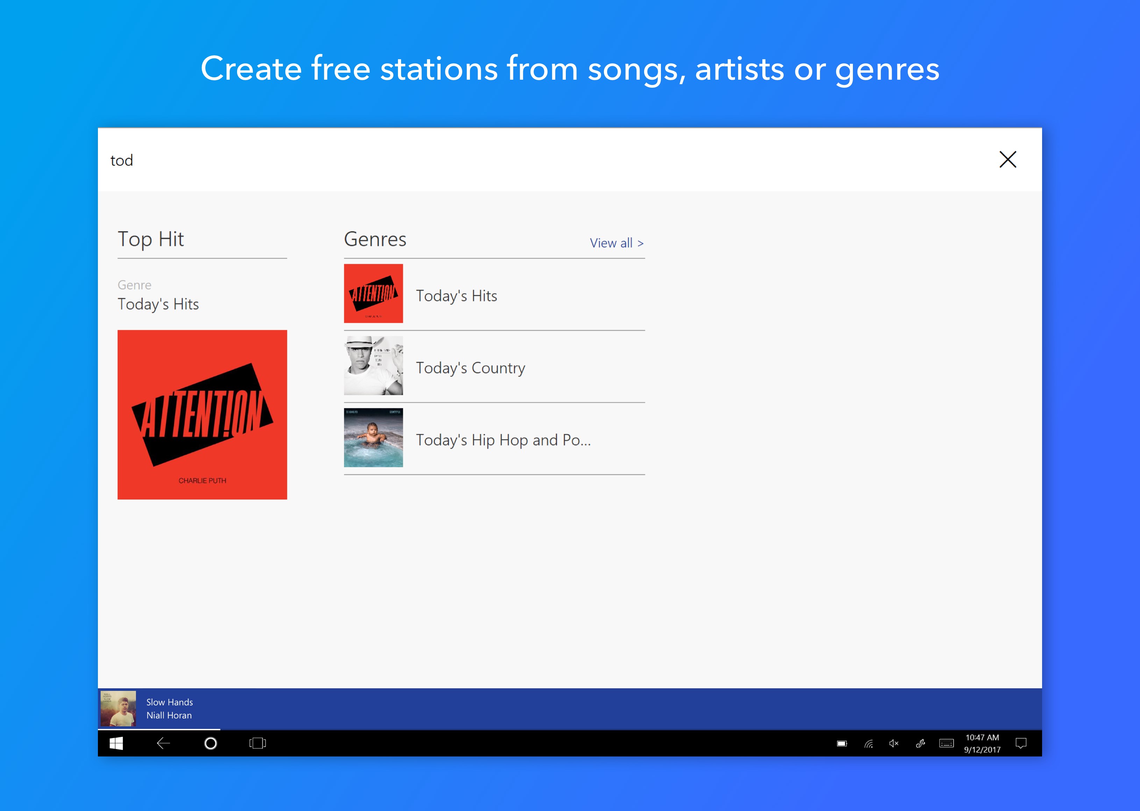Open Task View icon
This screenshot has width=1140, height=811.
(257, 743)
